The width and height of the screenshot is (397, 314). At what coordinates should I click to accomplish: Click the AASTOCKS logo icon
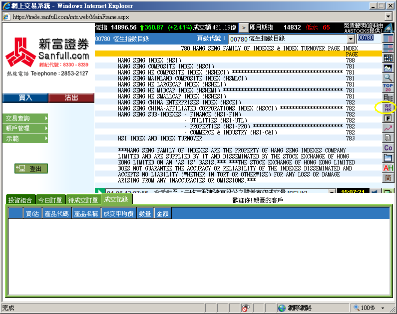tap(389, 27)
